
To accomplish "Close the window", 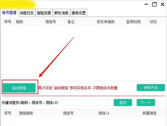I will click(x=162, y=4).
